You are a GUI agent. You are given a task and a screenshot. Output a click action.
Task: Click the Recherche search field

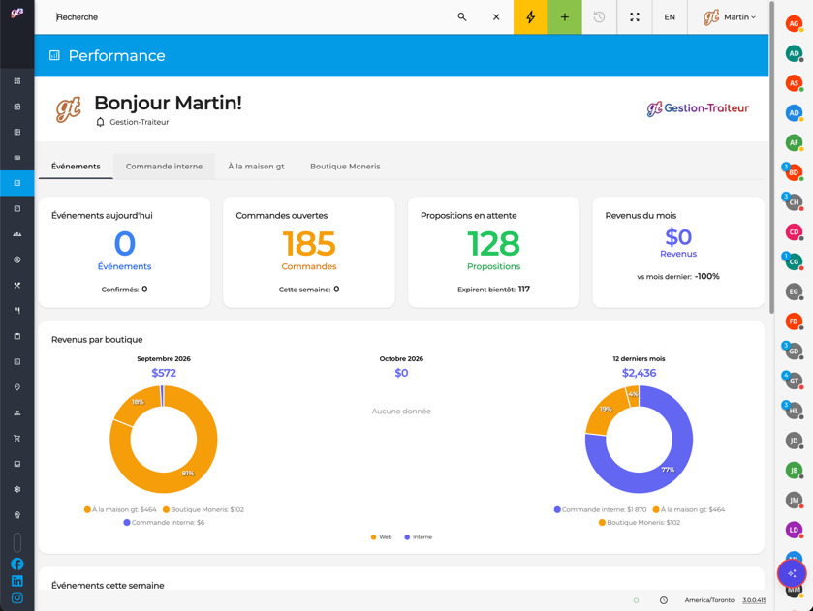[249, 17]
